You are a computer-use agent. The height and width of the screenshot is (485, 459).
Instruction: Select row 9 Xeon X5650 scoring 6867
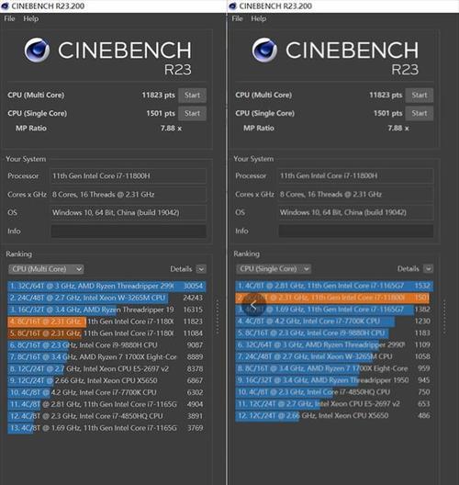pos(106,380)
